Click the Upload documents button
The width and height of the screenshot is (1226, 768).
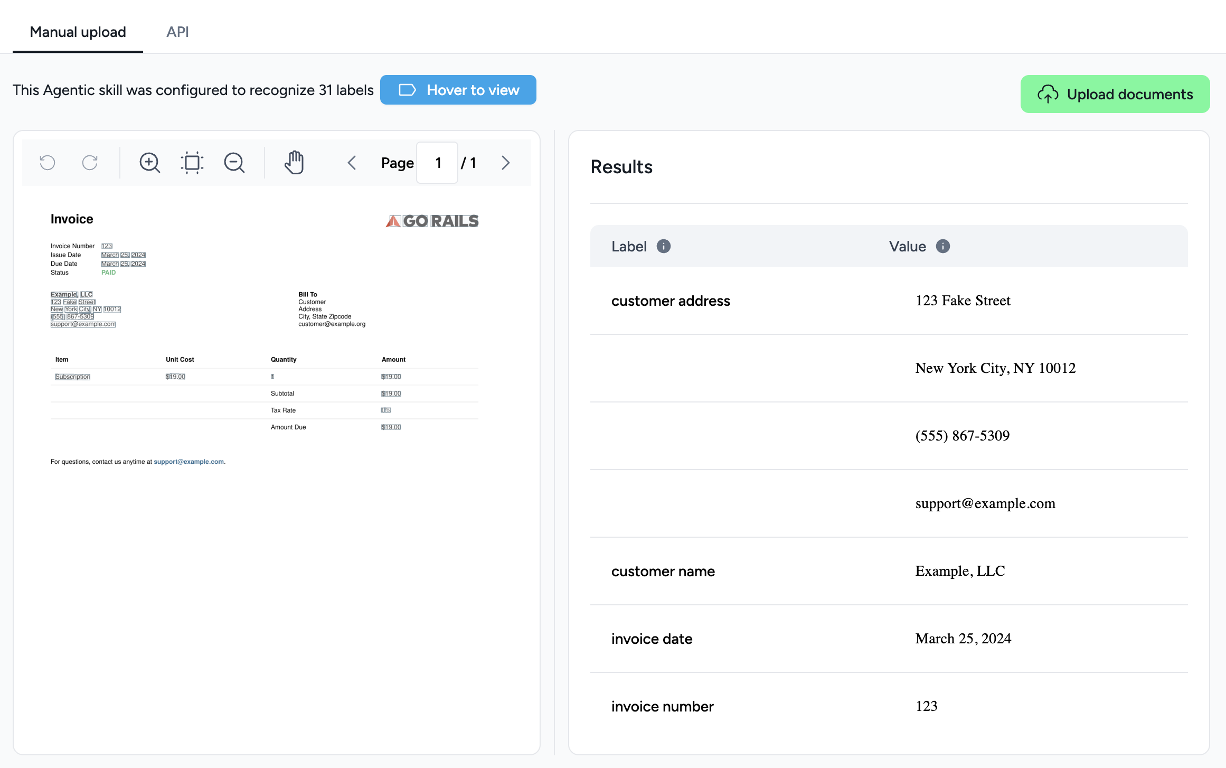click(1115, 94)
